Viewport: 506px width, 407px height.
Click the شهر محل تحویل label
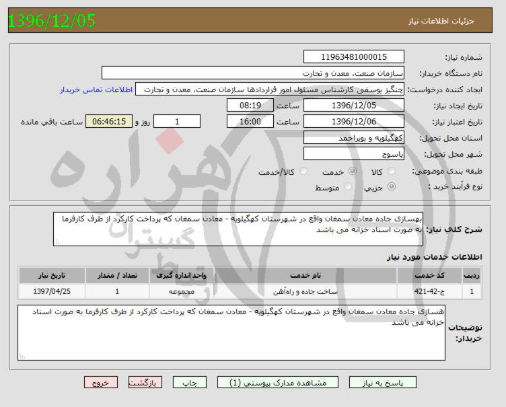click(x=453, y=154)
